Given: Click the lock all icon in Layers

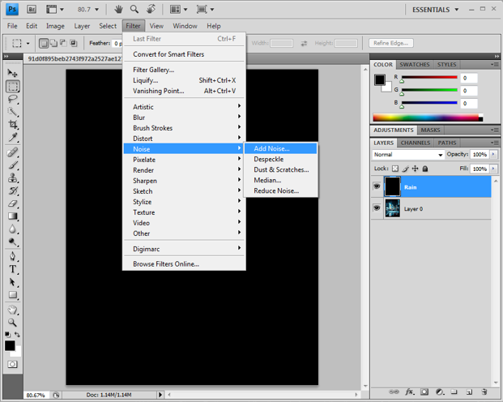Looking at the screenshot, I should pos(426,169).
